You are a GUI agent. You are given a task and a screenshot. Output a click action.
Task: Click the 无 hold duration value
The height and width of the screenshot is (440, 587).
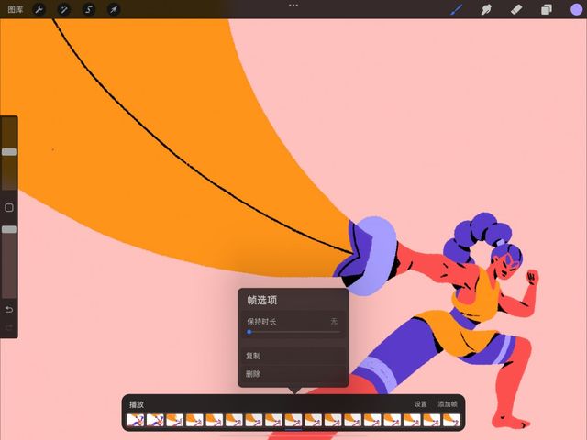pyautogui.click(x=334, y=321)
